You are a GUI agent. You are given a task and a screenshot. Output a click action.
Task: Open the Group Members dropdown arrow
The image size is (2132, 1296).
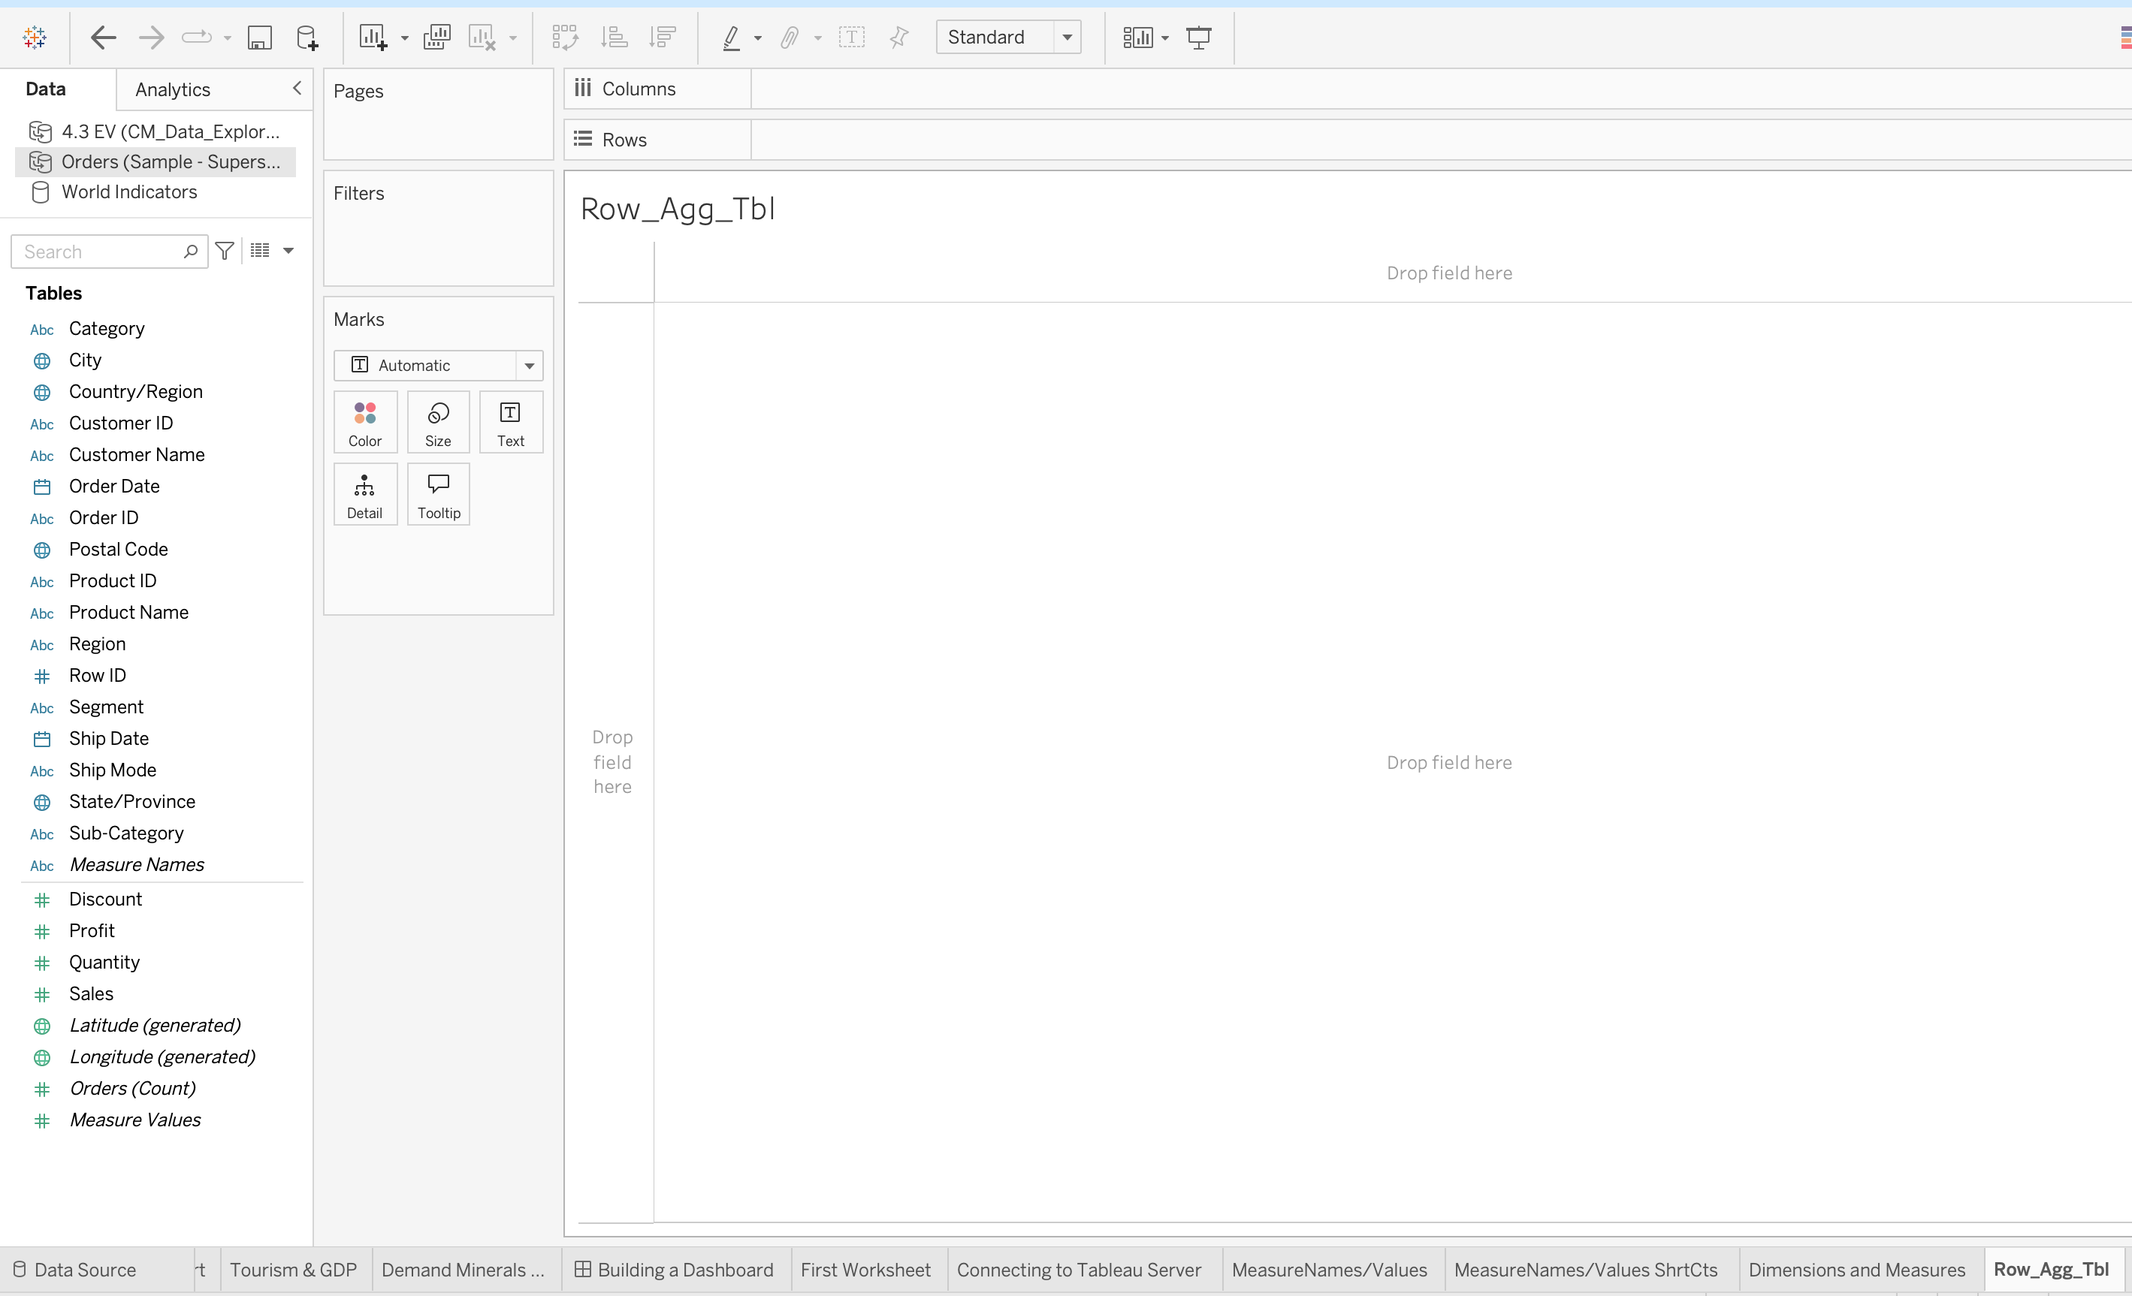click(x=817, y=38)
